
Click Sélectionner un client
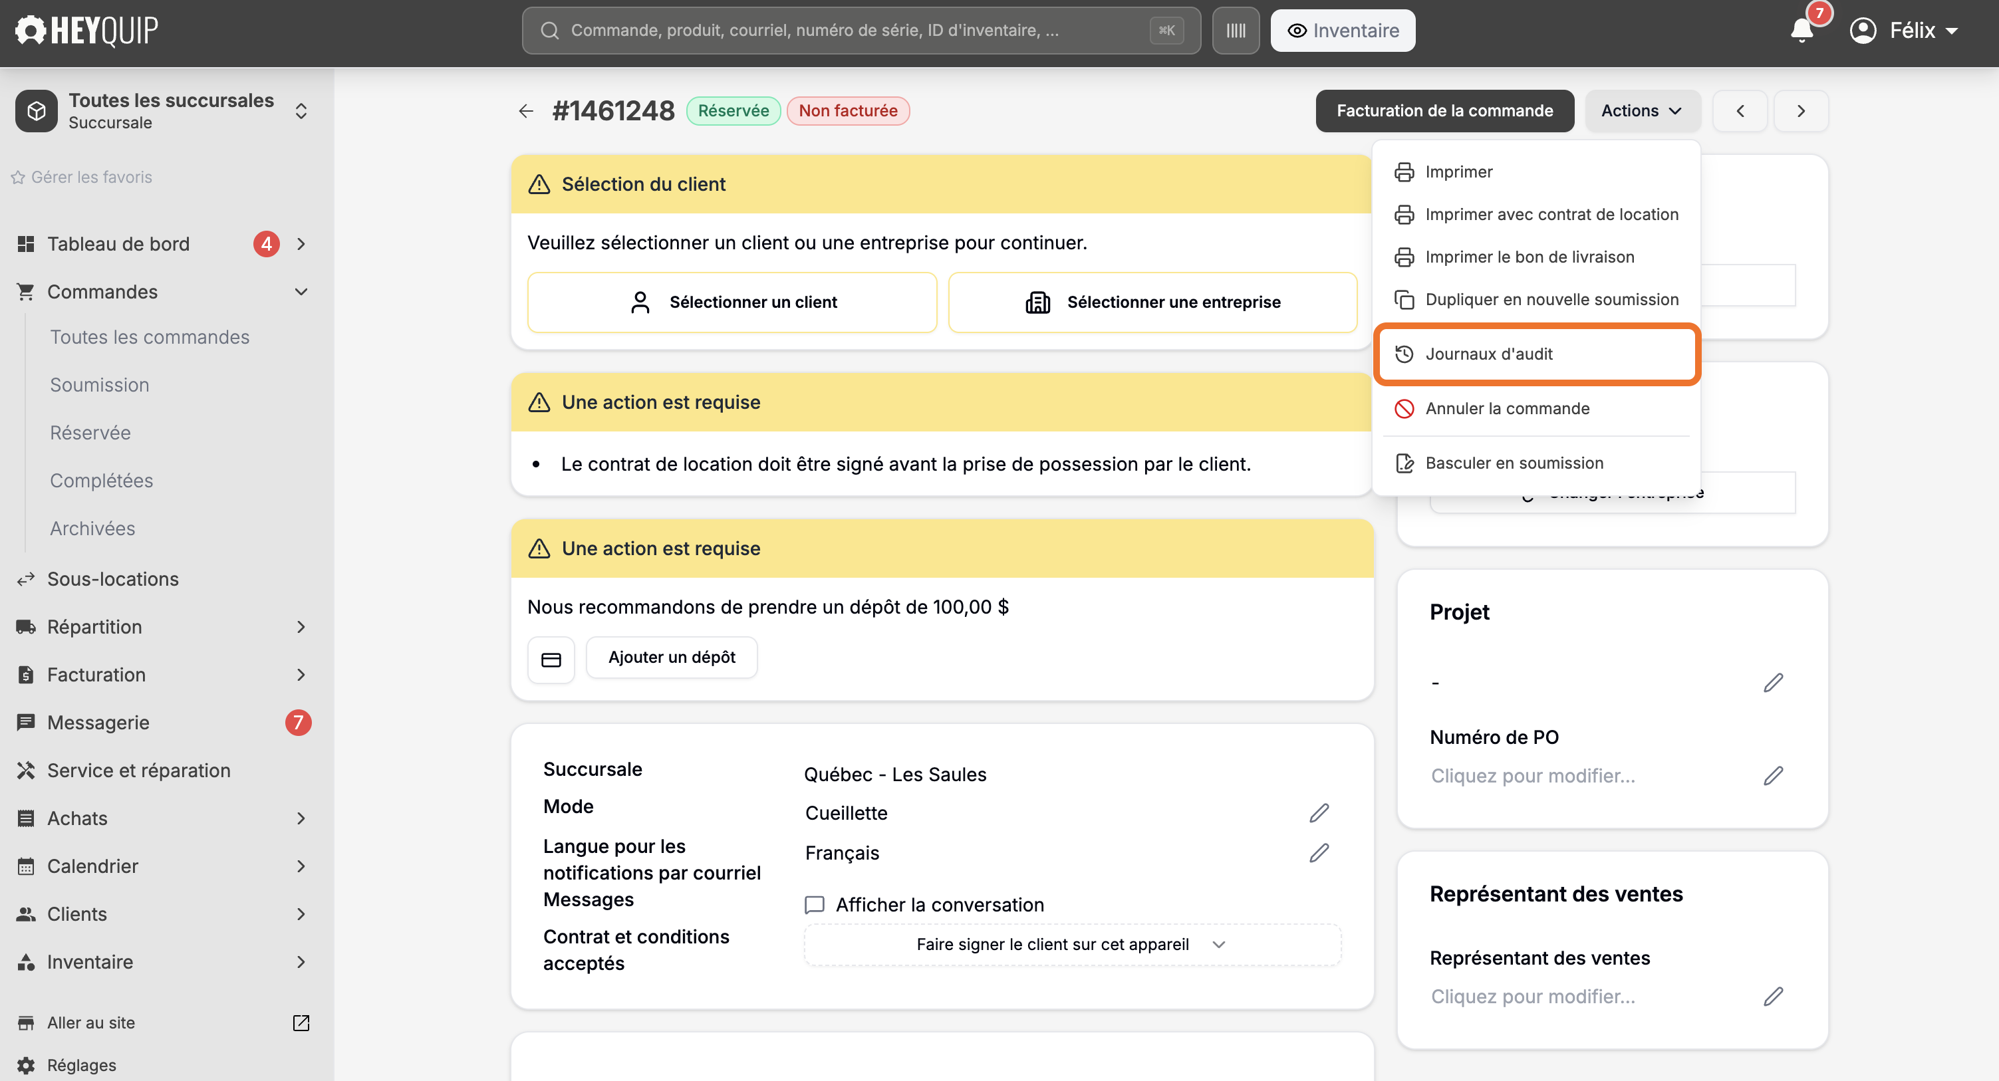pos(732,302)
